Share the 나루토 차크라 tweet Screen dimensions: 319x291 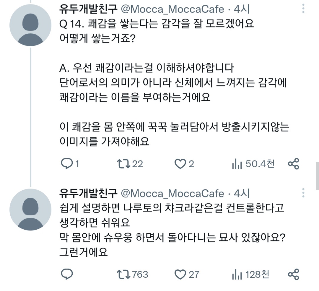[x=293, y=274]
